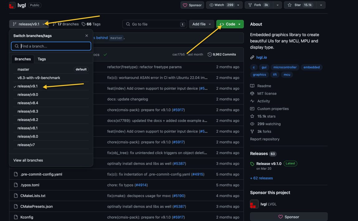Select the release/v9.0 branch
The image size is (358, 221).
click(28, 95)
